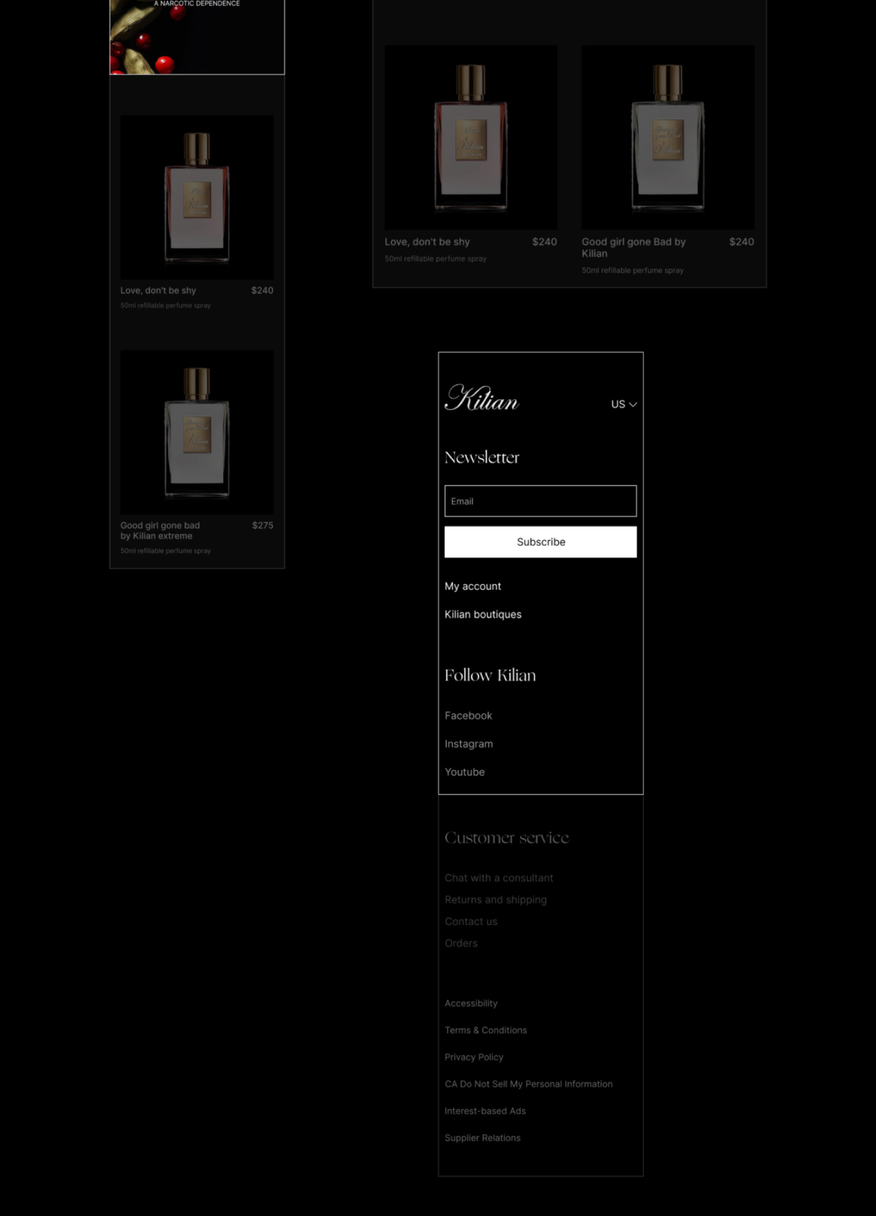Open the Privacy Policy
The width and height of the screenshot is (876, 1216).
474,1057
